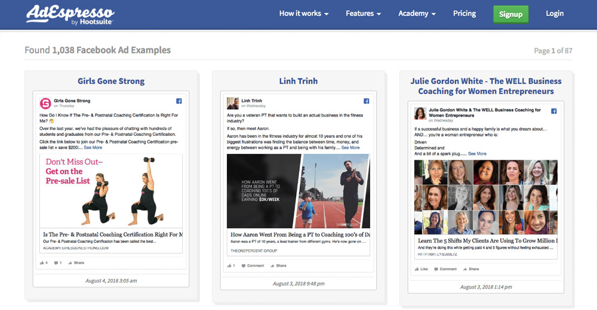
Task: Click the ACADEMY.GIRLSGONESTRONG.COM domain text
Action: click(76, 248)
